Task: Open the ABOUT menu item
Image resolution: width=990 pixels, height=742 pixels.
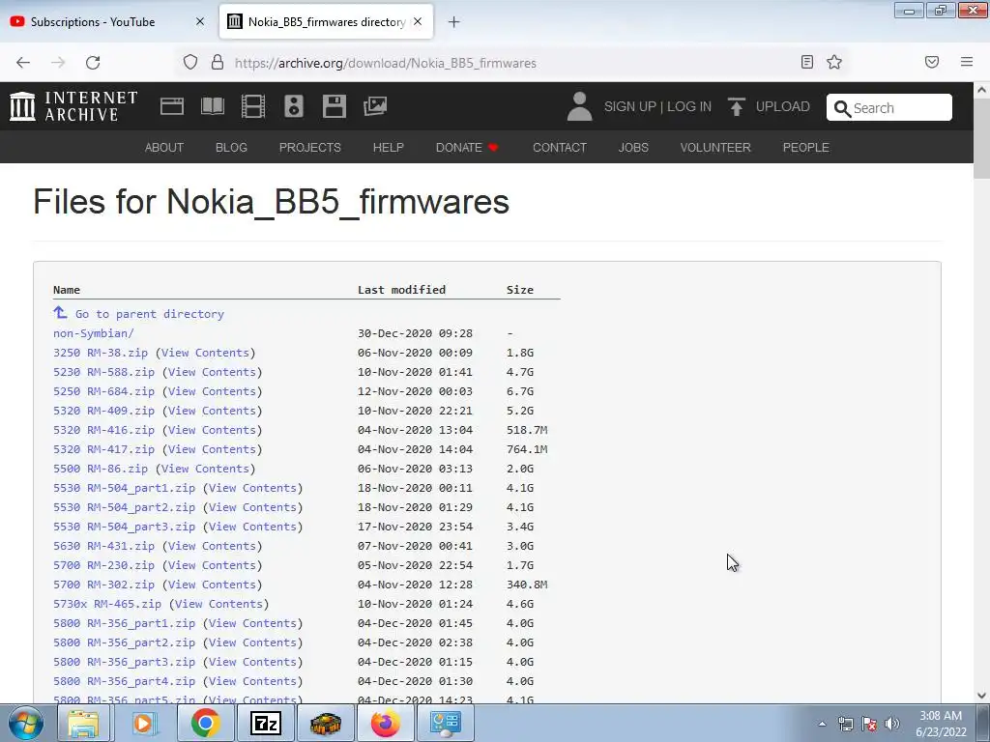Action: pos(164,148)
